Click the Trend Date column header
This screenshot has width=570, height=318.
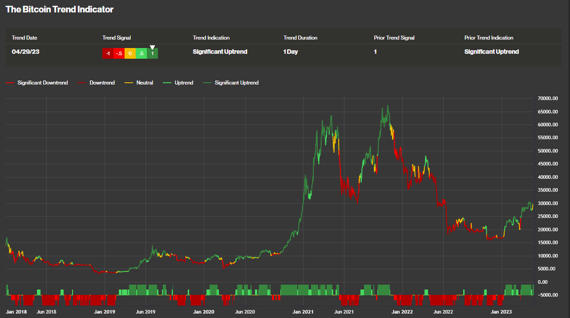coord(24,37)
